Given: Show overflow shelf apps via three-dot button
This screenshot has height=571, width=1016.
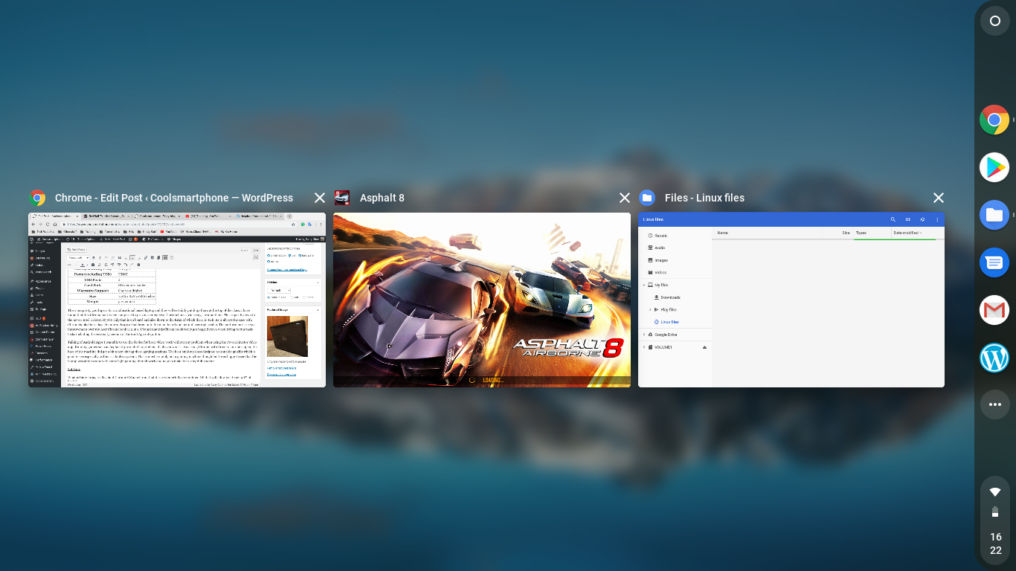Looking at the screenshot, I should [x=995, y=404].
